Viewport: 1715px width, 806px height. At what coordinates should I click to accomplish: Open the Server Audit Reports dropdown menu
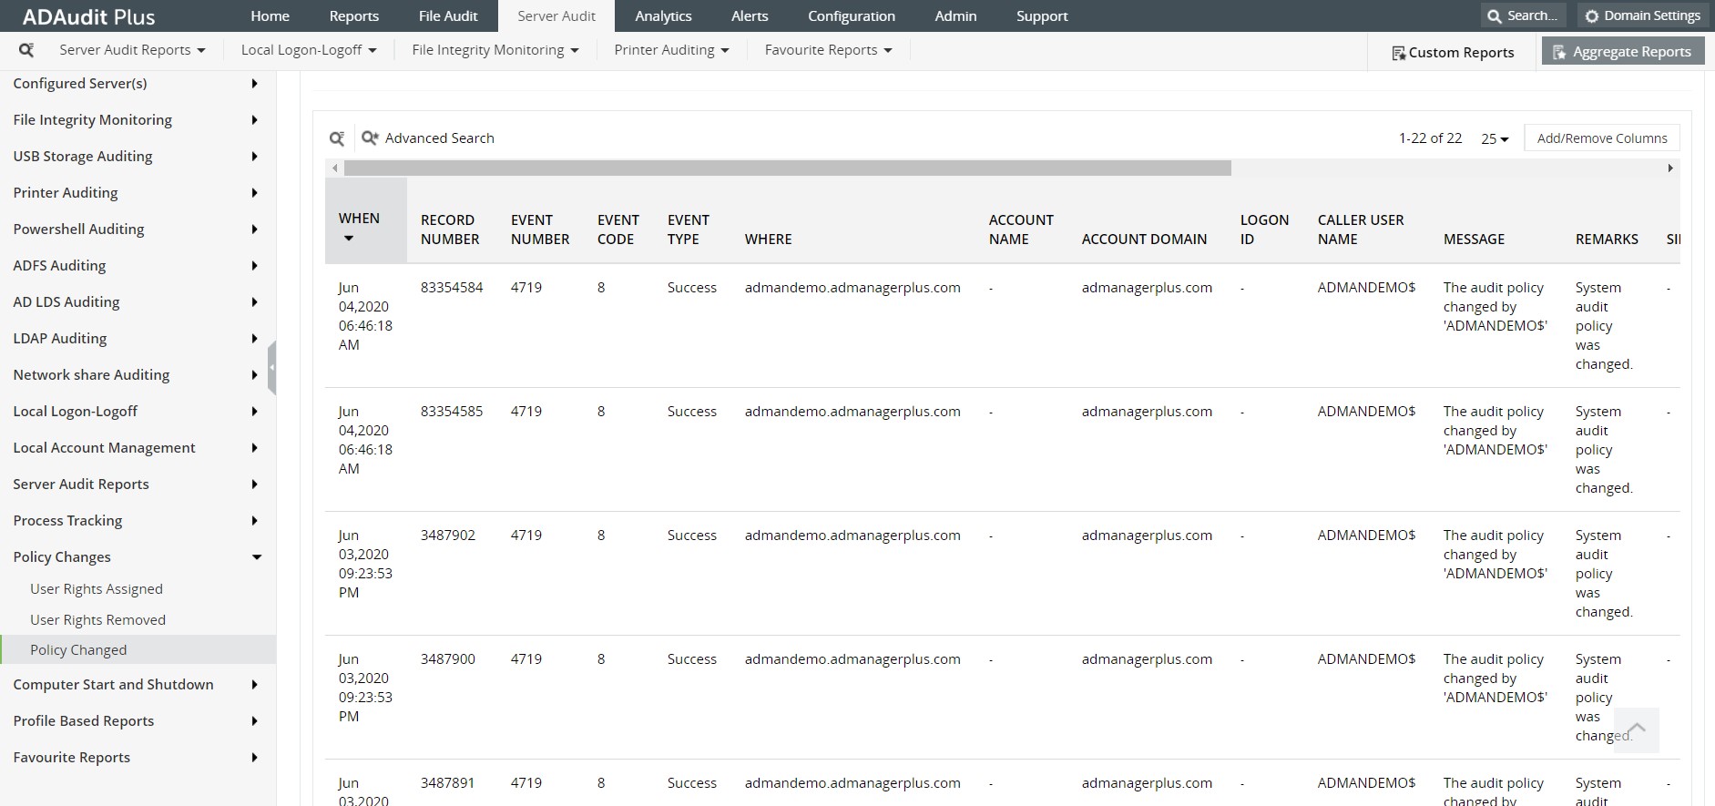tap(132, 50)
